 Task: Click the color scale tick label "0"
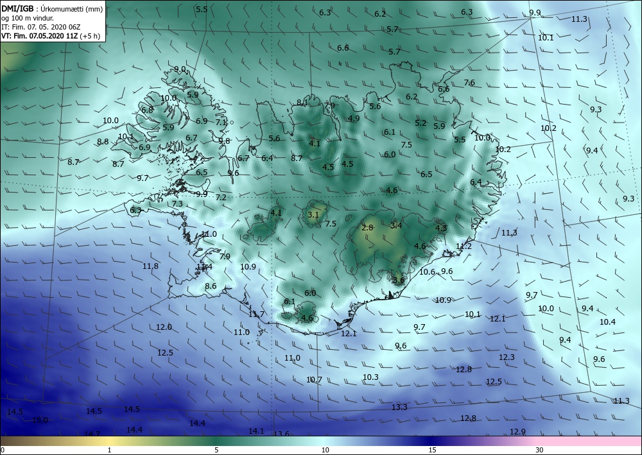3,450
